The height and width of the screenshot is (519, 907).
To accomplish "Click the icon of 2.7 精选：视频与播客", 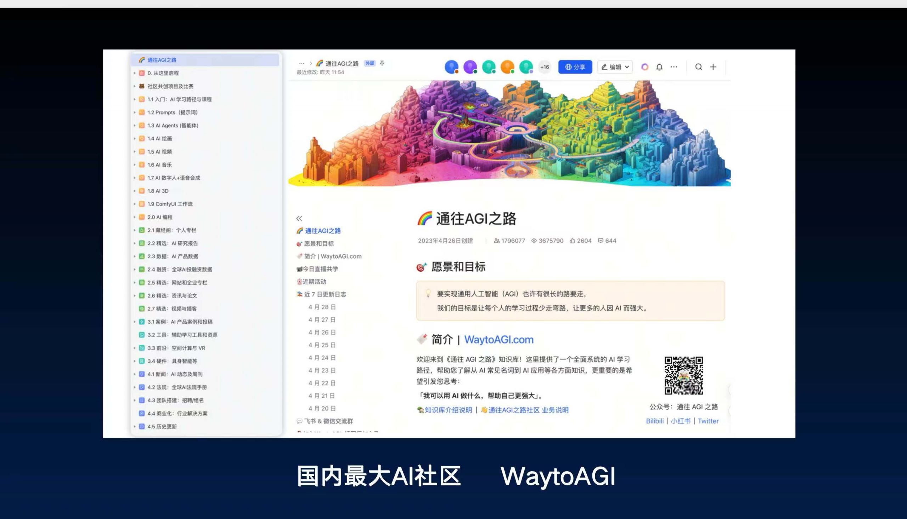I will tap(142, 309).
